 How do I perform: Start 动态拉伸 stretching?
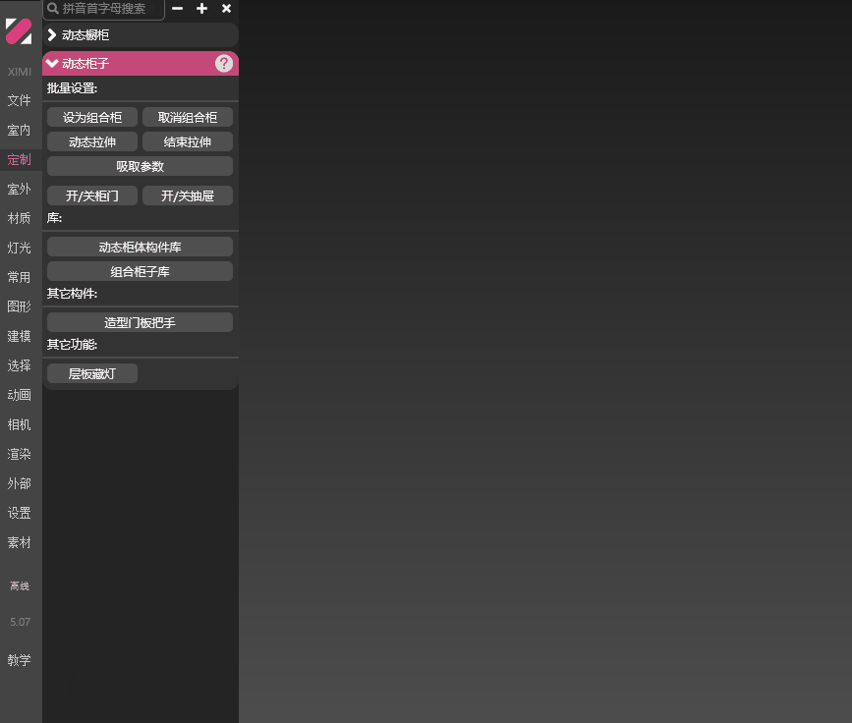click(x=92, y=141)
